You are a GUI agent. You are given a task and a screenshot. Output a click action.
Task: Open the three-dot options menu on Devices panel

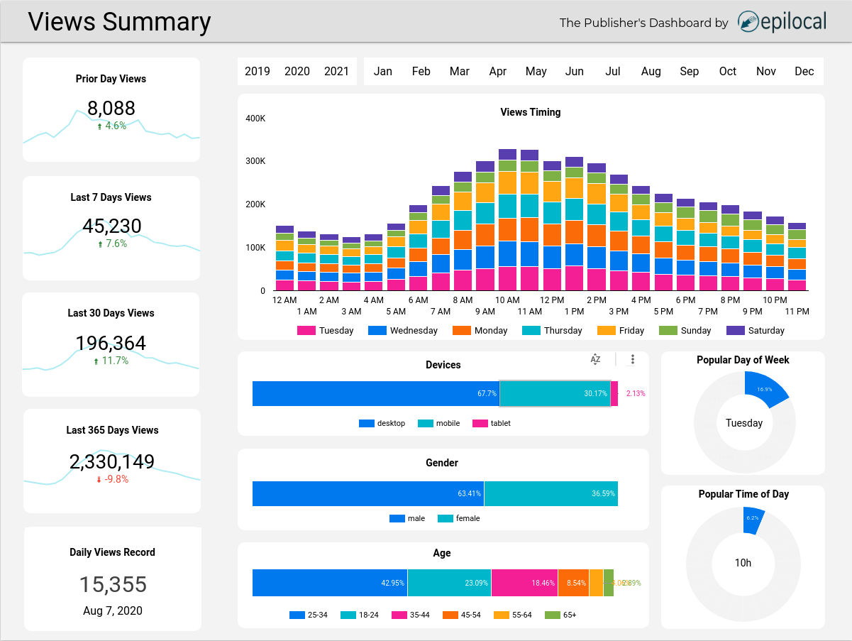pyautogui.click(x=633, y=360)
